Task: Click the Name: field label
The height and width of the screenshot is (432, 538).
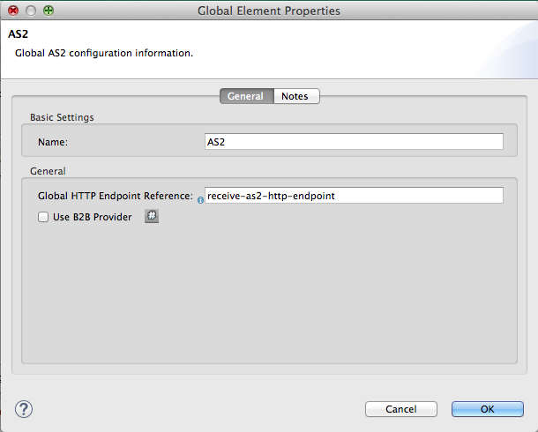Action: coord(53,141)
